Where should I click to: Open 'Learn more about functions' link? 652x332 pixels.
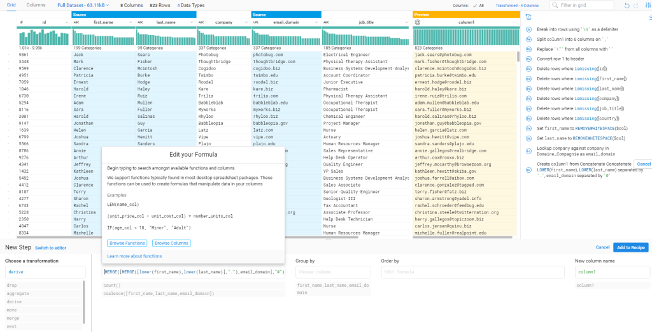(x=134, y=256)
